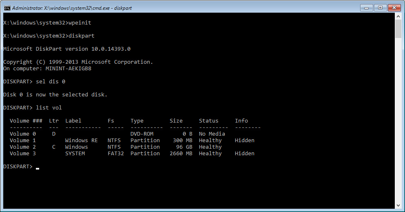The height and width of the screenshot is (212, 405).
Task: Click the cmd.exe icon in title bar
Action: [7, 8]
